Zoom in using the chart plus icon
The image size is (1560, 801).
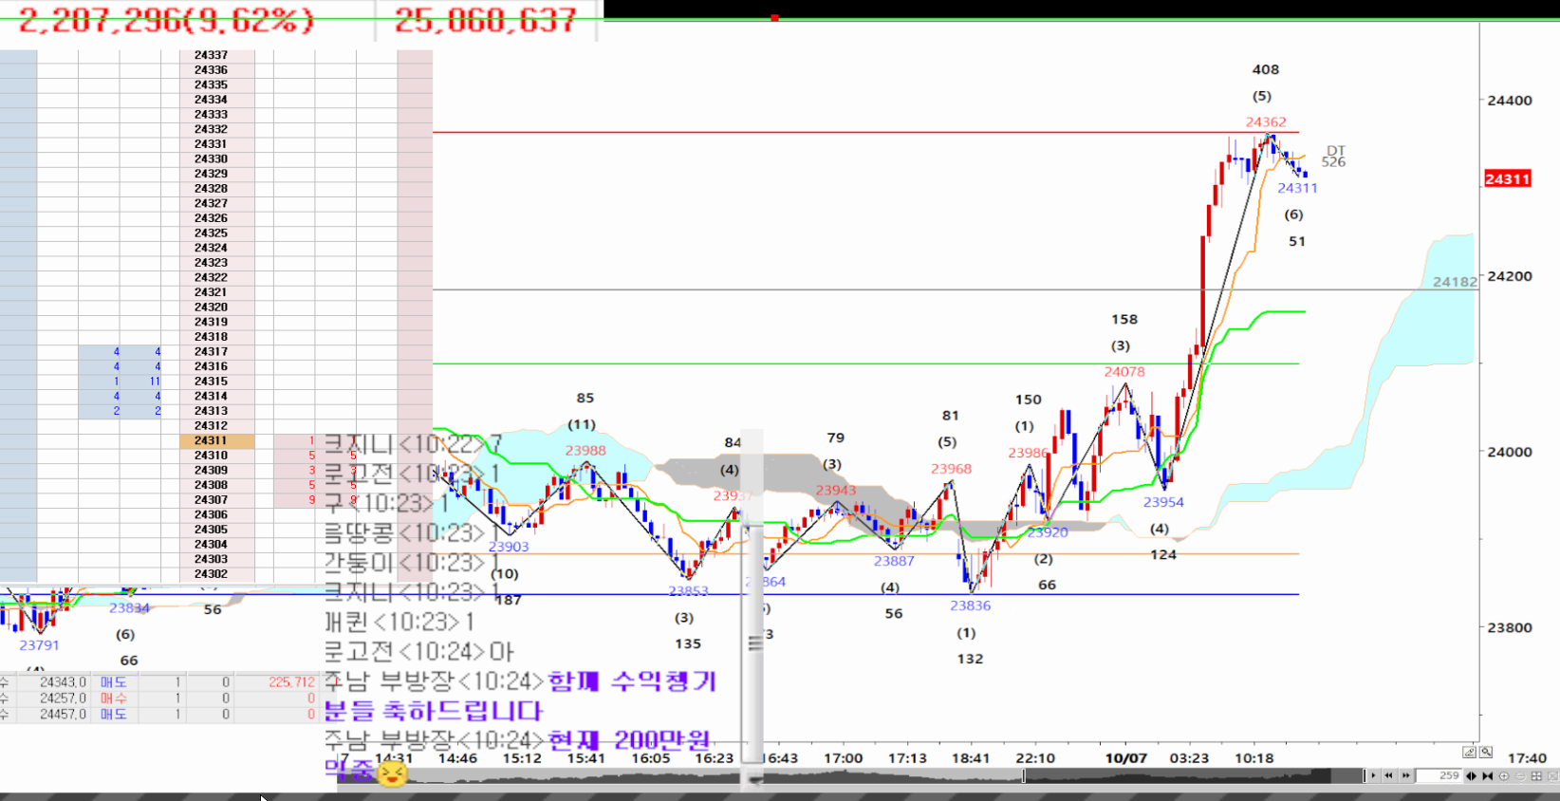pos(1504,775)
